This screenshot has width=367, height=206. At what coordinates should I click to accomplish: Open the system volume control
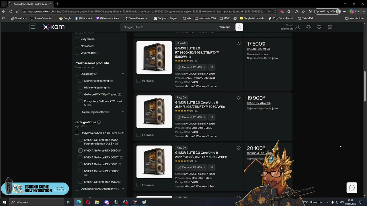coord(342,202)
